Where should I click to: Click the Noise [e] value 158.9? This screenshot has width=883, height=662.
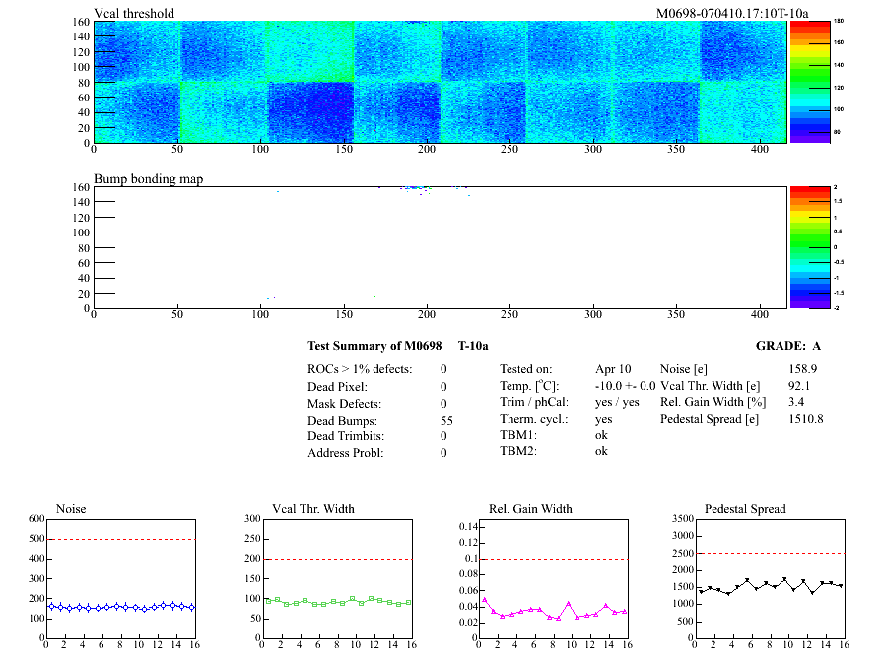(x=805, y=368)
